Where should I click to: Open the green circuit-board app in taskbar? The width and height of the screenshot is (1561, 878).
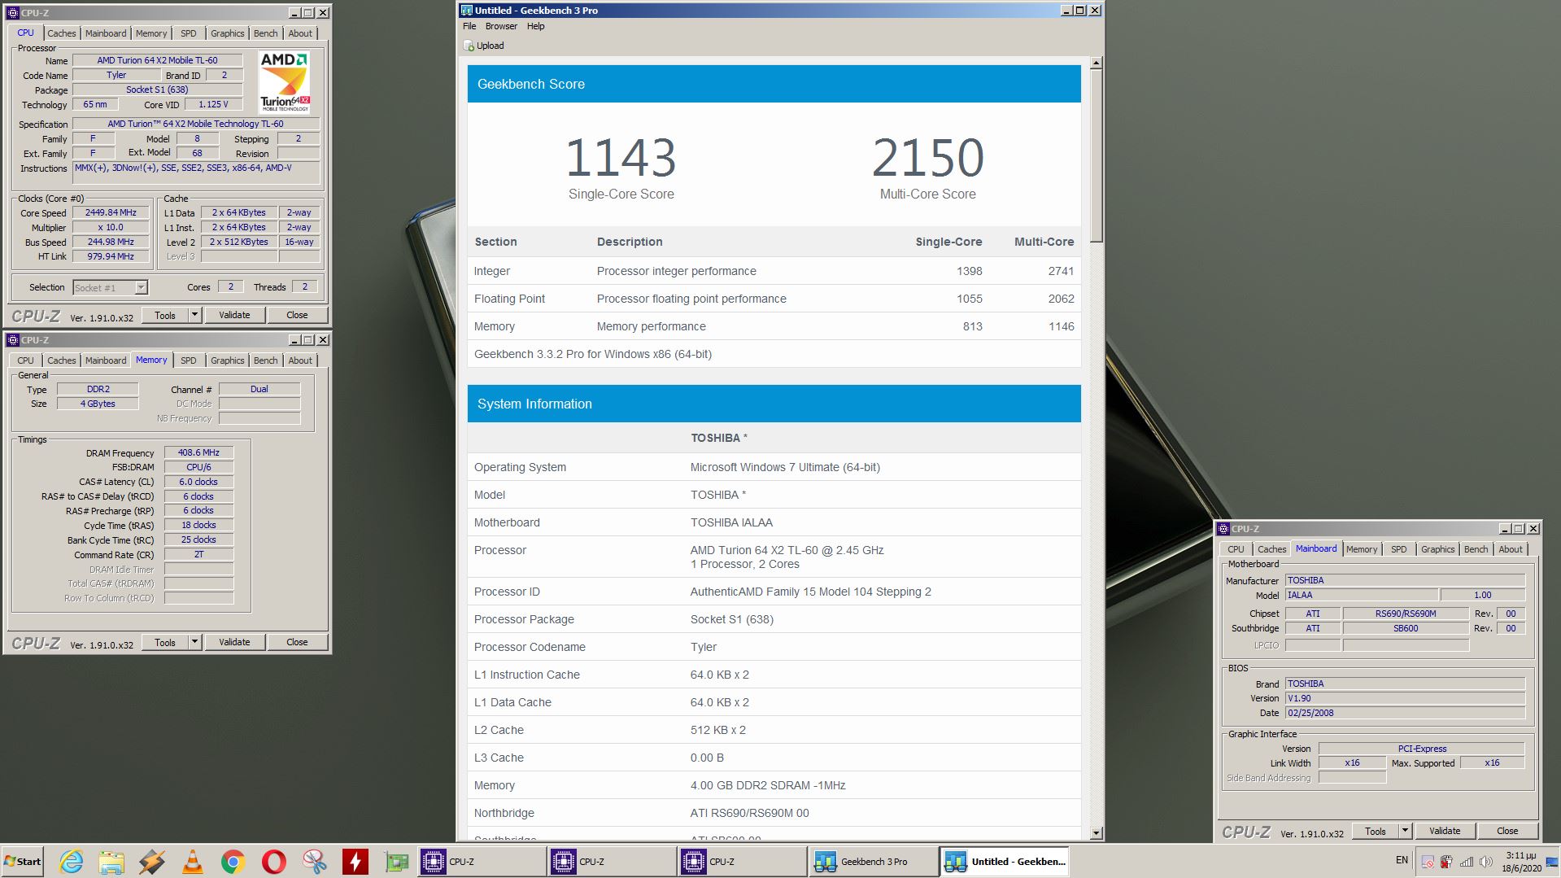click(x=396, y=861)
